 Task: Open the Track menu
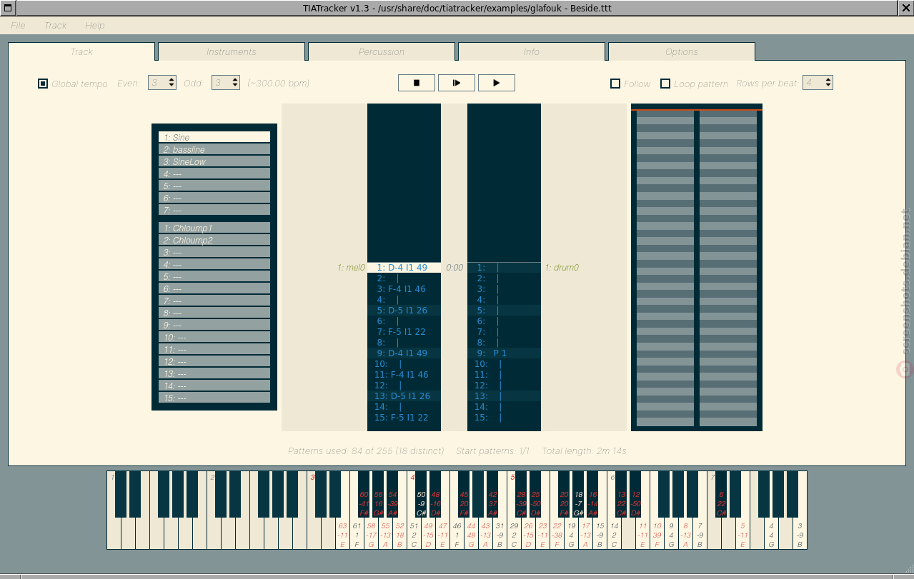[x=55, y=25]
